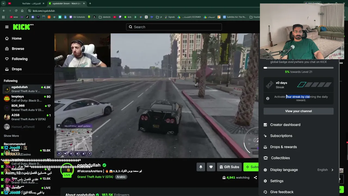Viewport: 348px width, 196px height.
Task: Click the creator dashboard chart icon
Action: click(265, 125)
